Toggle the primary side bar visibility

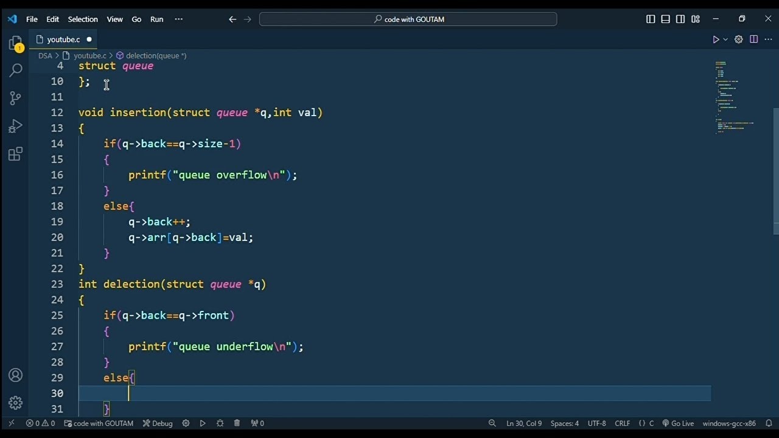[651, 19]
